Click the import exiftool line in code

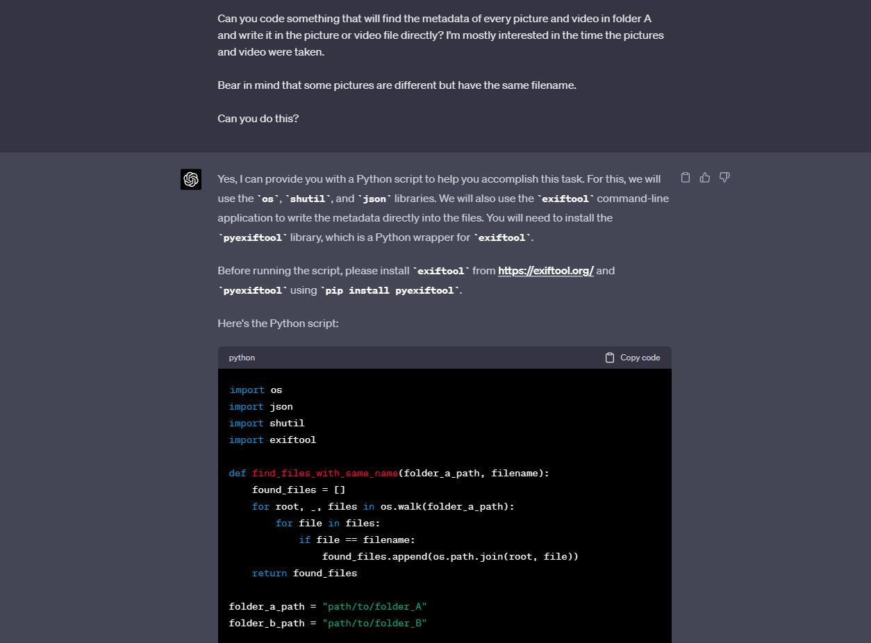(x=272, y=440)
